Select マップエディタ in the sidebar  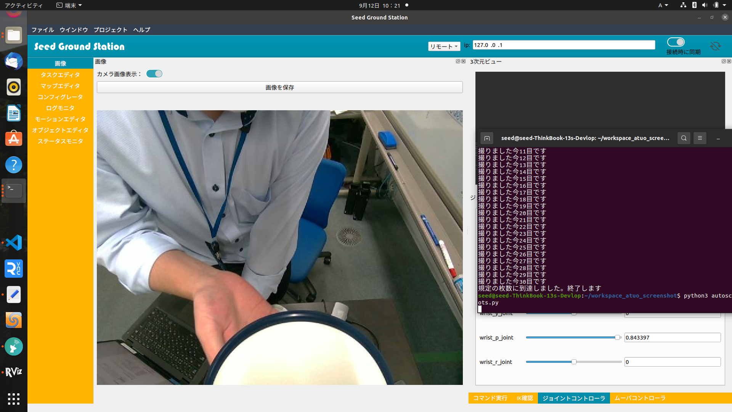[60, 86]
